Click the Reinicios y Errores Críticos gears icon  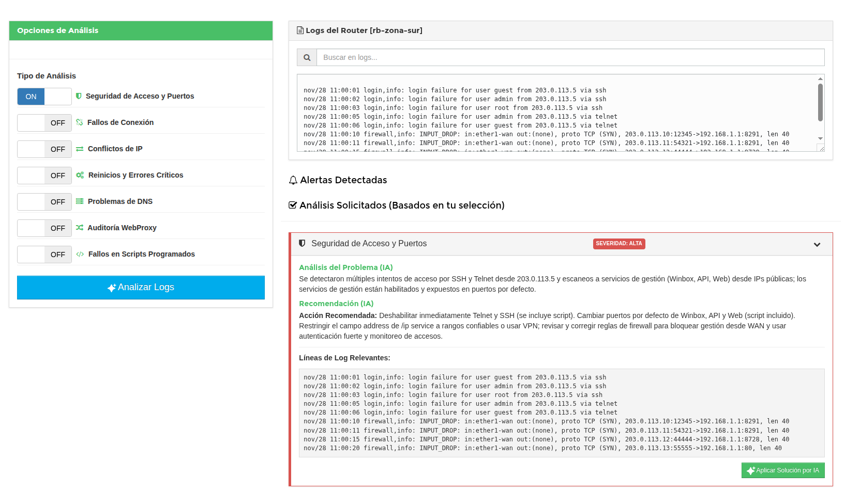point(80,175)
